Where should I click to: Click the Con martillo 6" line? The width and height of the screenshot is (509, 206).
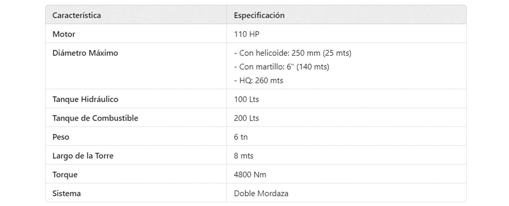point(281,67)
